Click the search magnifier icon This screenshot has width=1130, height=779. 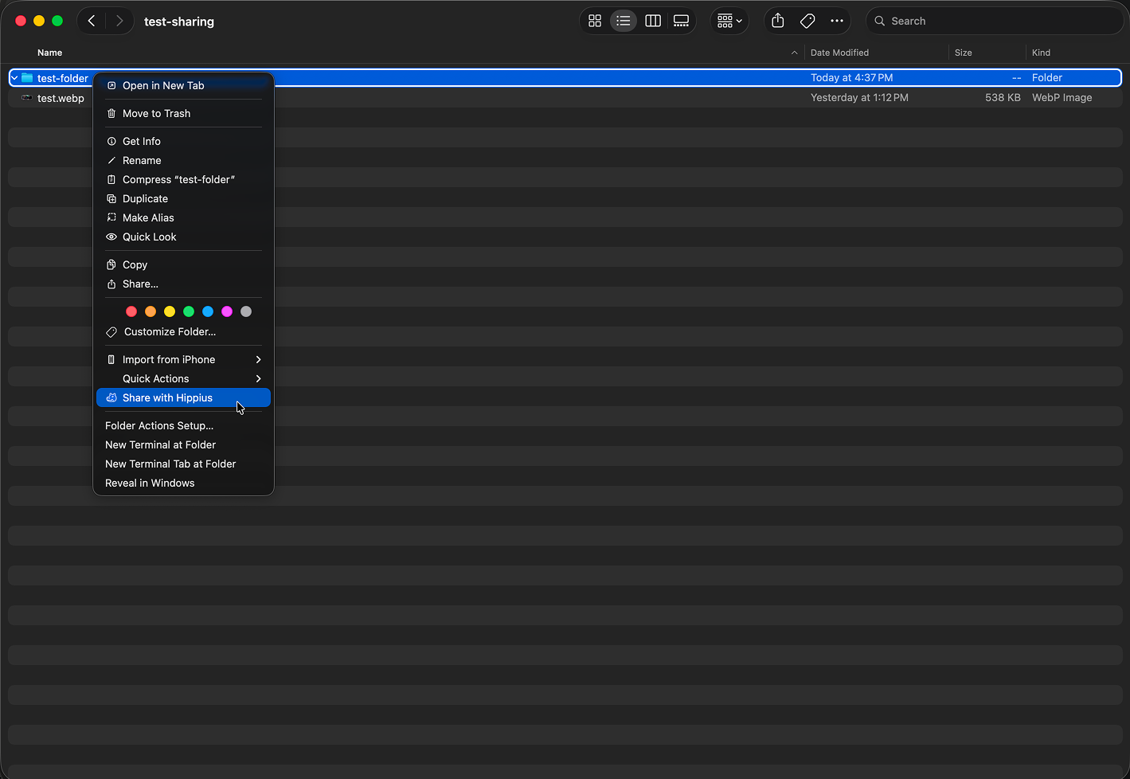(880, 21)
